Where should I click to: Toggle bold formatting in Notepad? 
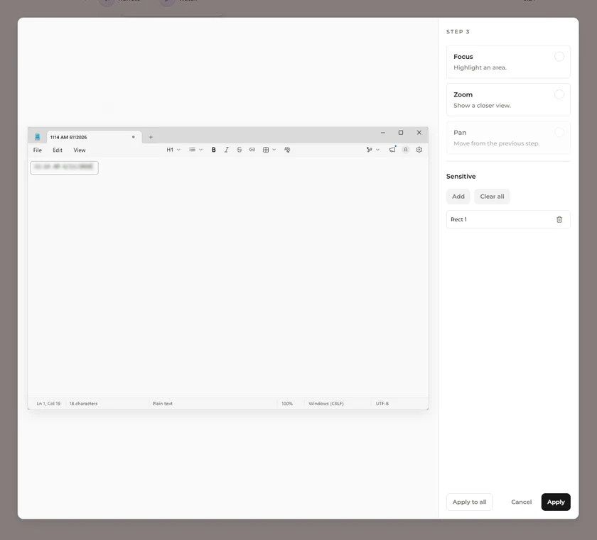point(214,150)
